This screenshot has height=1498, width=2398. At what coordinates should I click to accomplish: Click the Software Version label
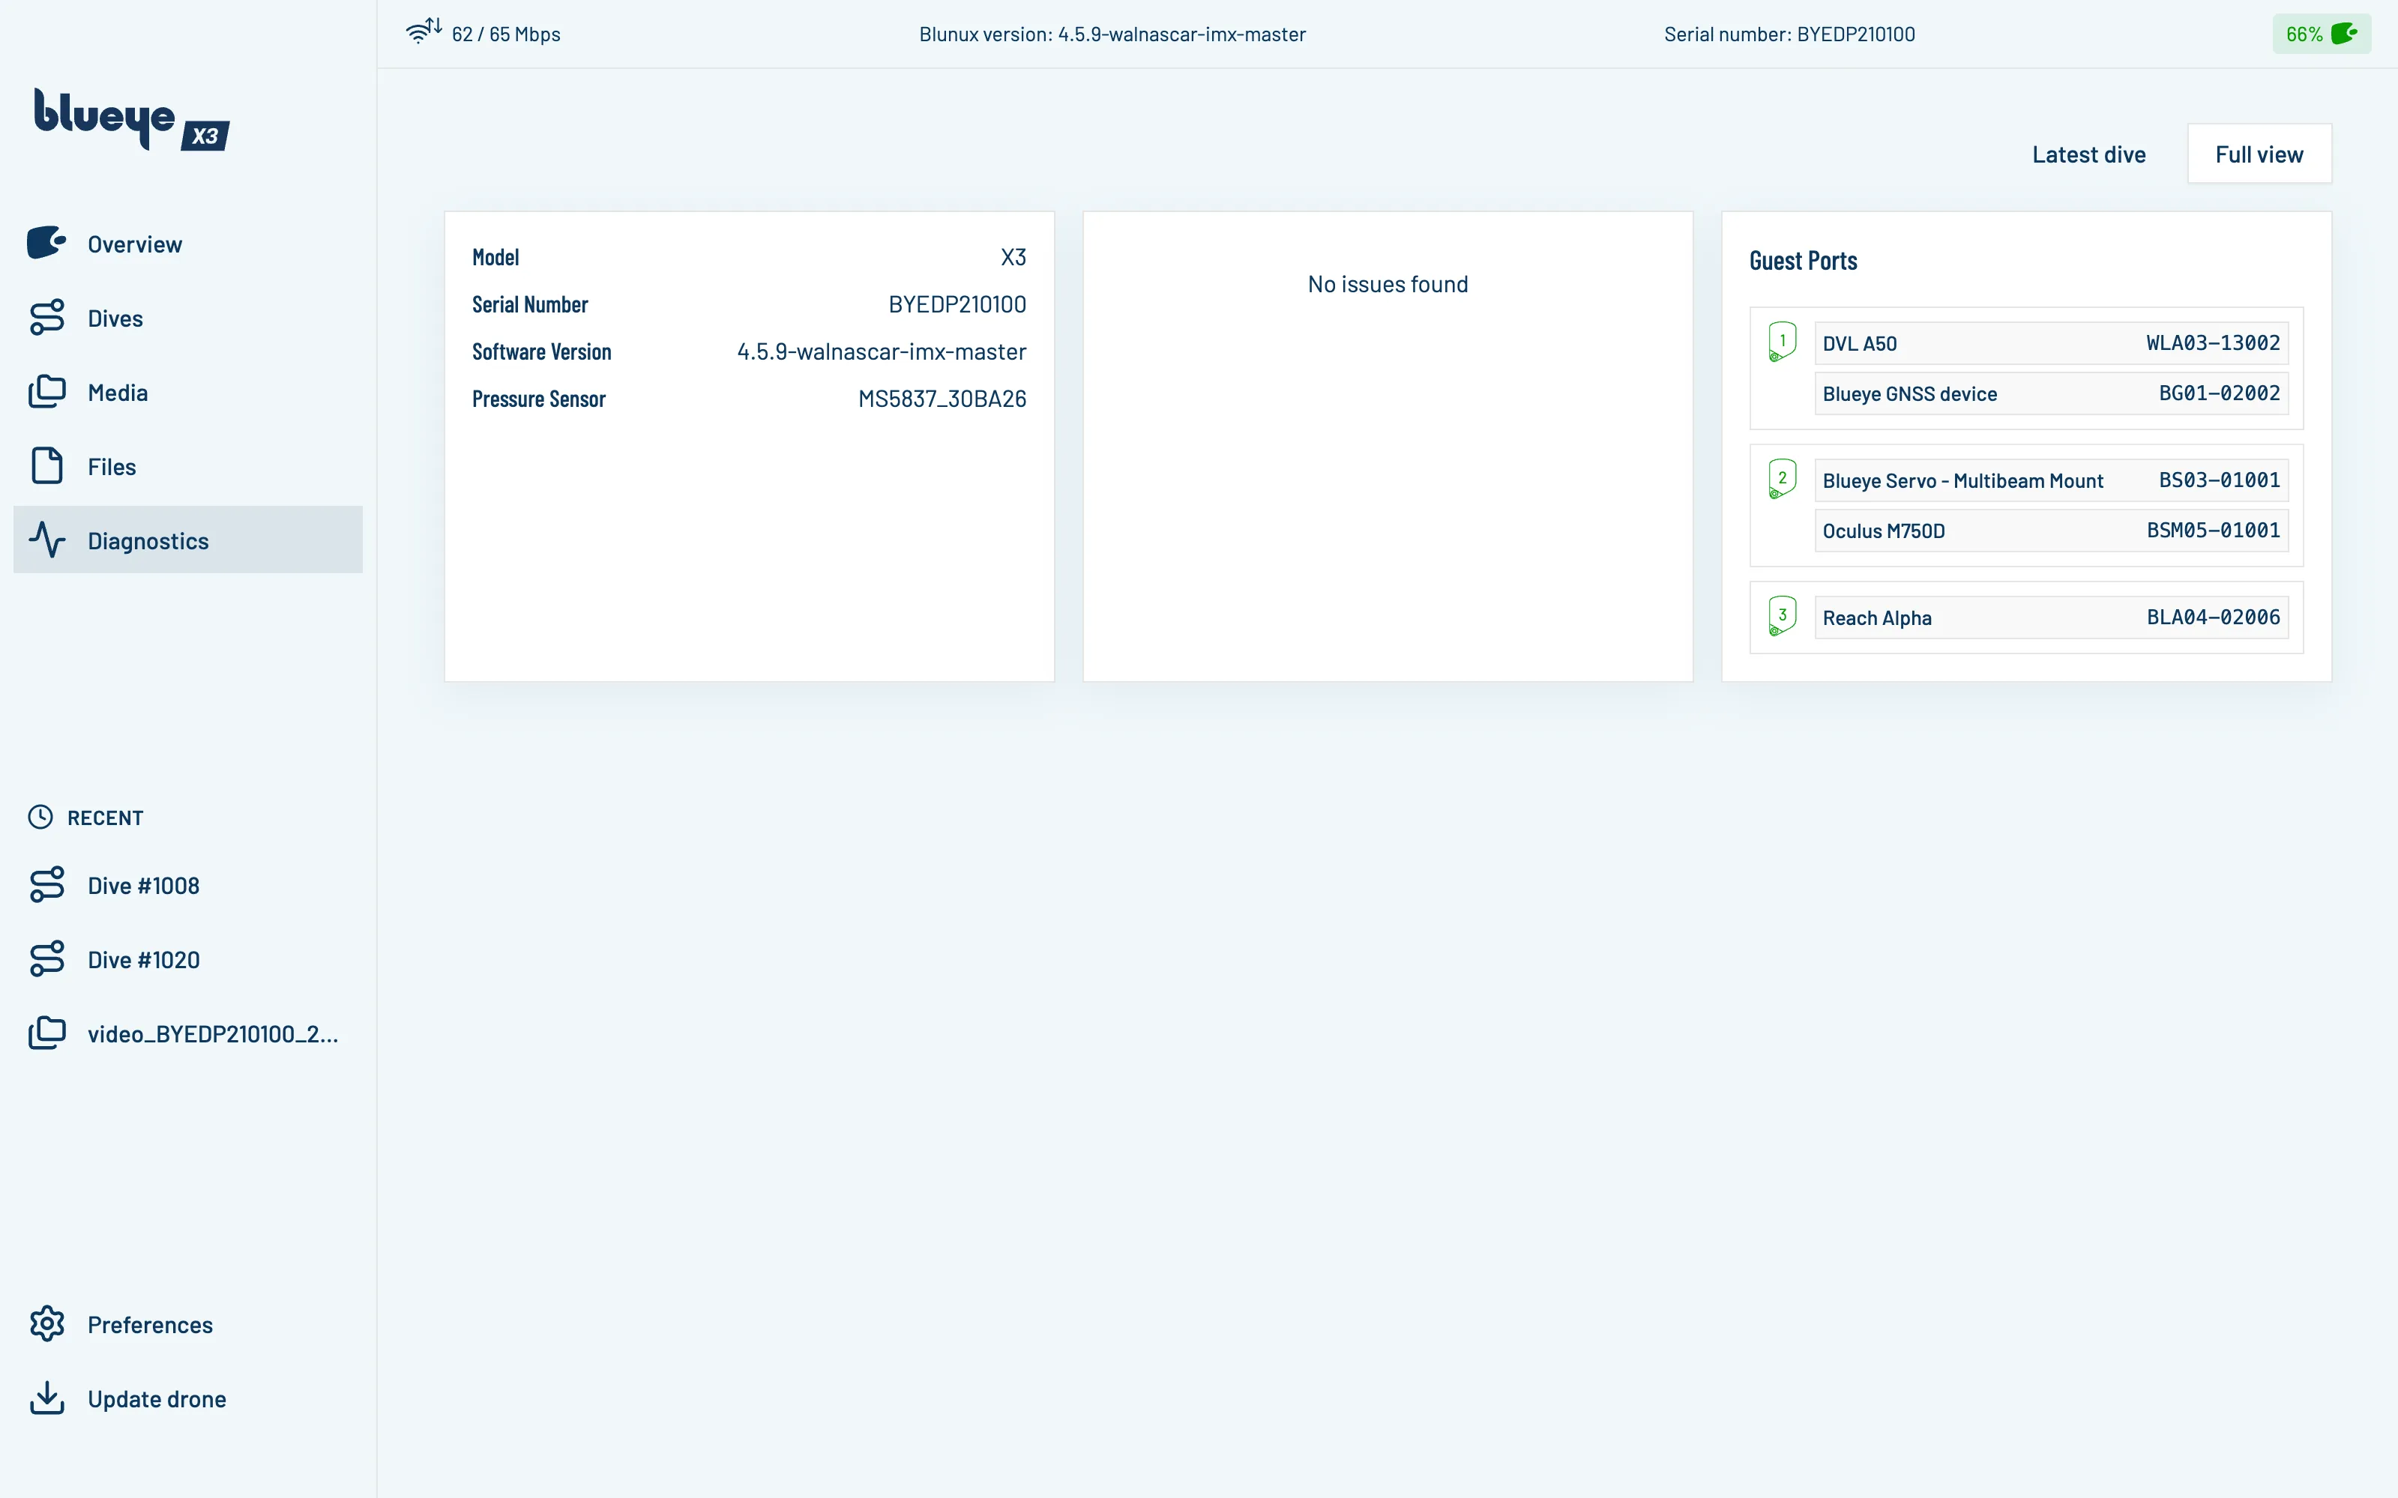click(x=541, y=351)
